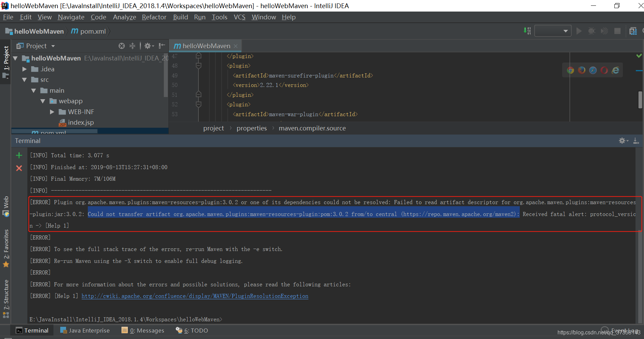Screen dimensions: 644x339
Task: Open preview in Firefox browser icon
Action: (x=582, y=70)
